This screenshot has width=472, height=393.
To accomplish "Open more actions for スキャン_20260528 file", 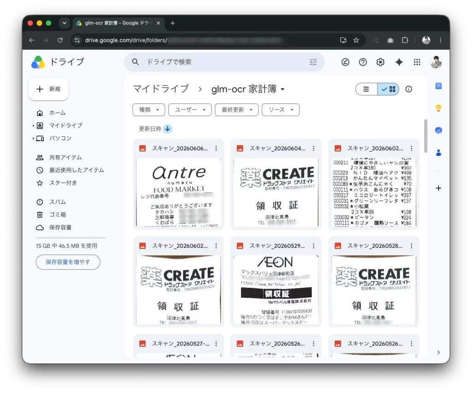I will pos(412,246).
